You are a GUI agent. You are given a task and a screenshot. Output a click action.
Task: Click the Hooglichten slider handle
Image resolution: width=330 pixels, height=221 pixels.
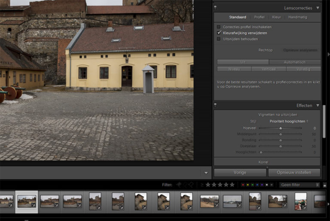coord(261,152)
